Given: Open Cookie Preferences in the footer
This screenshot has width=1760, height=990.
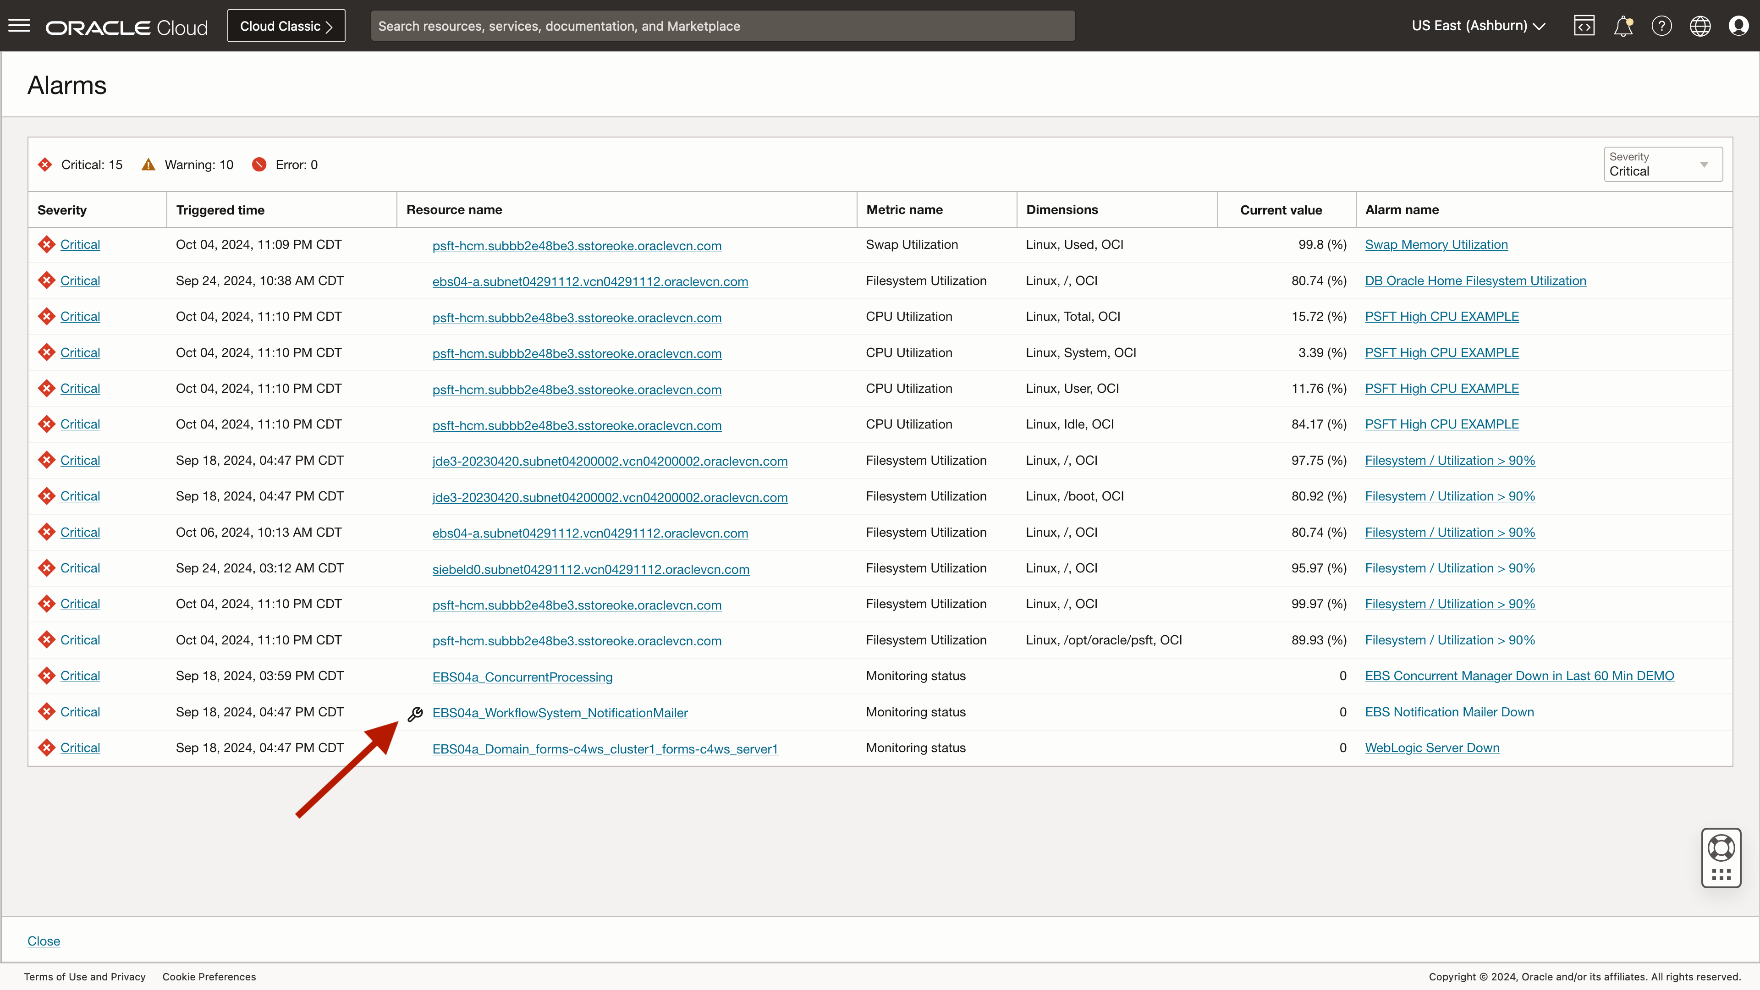Looking at the screenshot, I should [209, 976].
